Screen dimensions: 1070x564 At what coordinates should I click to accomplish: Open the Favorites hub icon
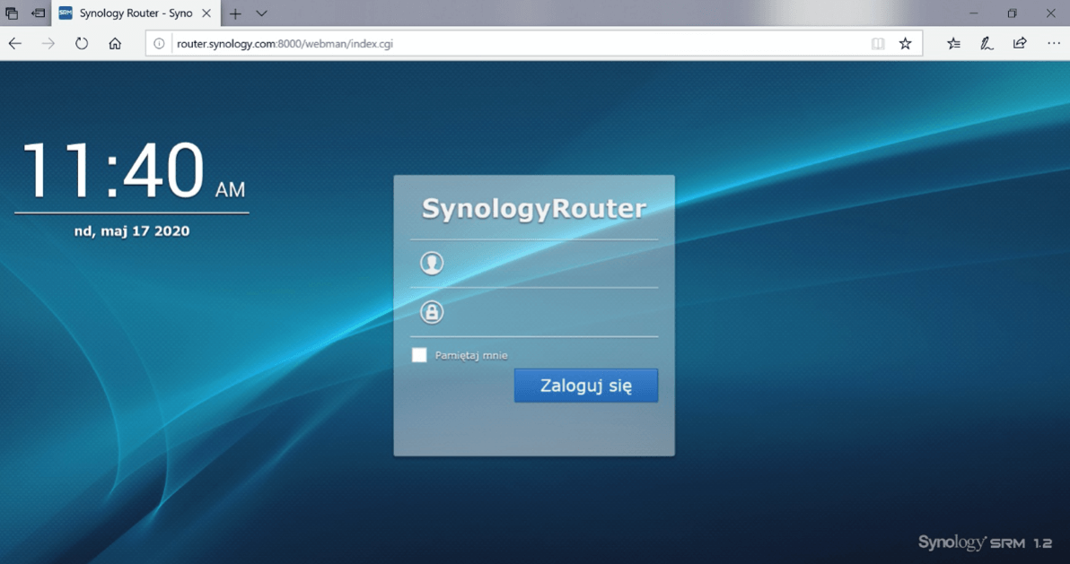(953, 43)
